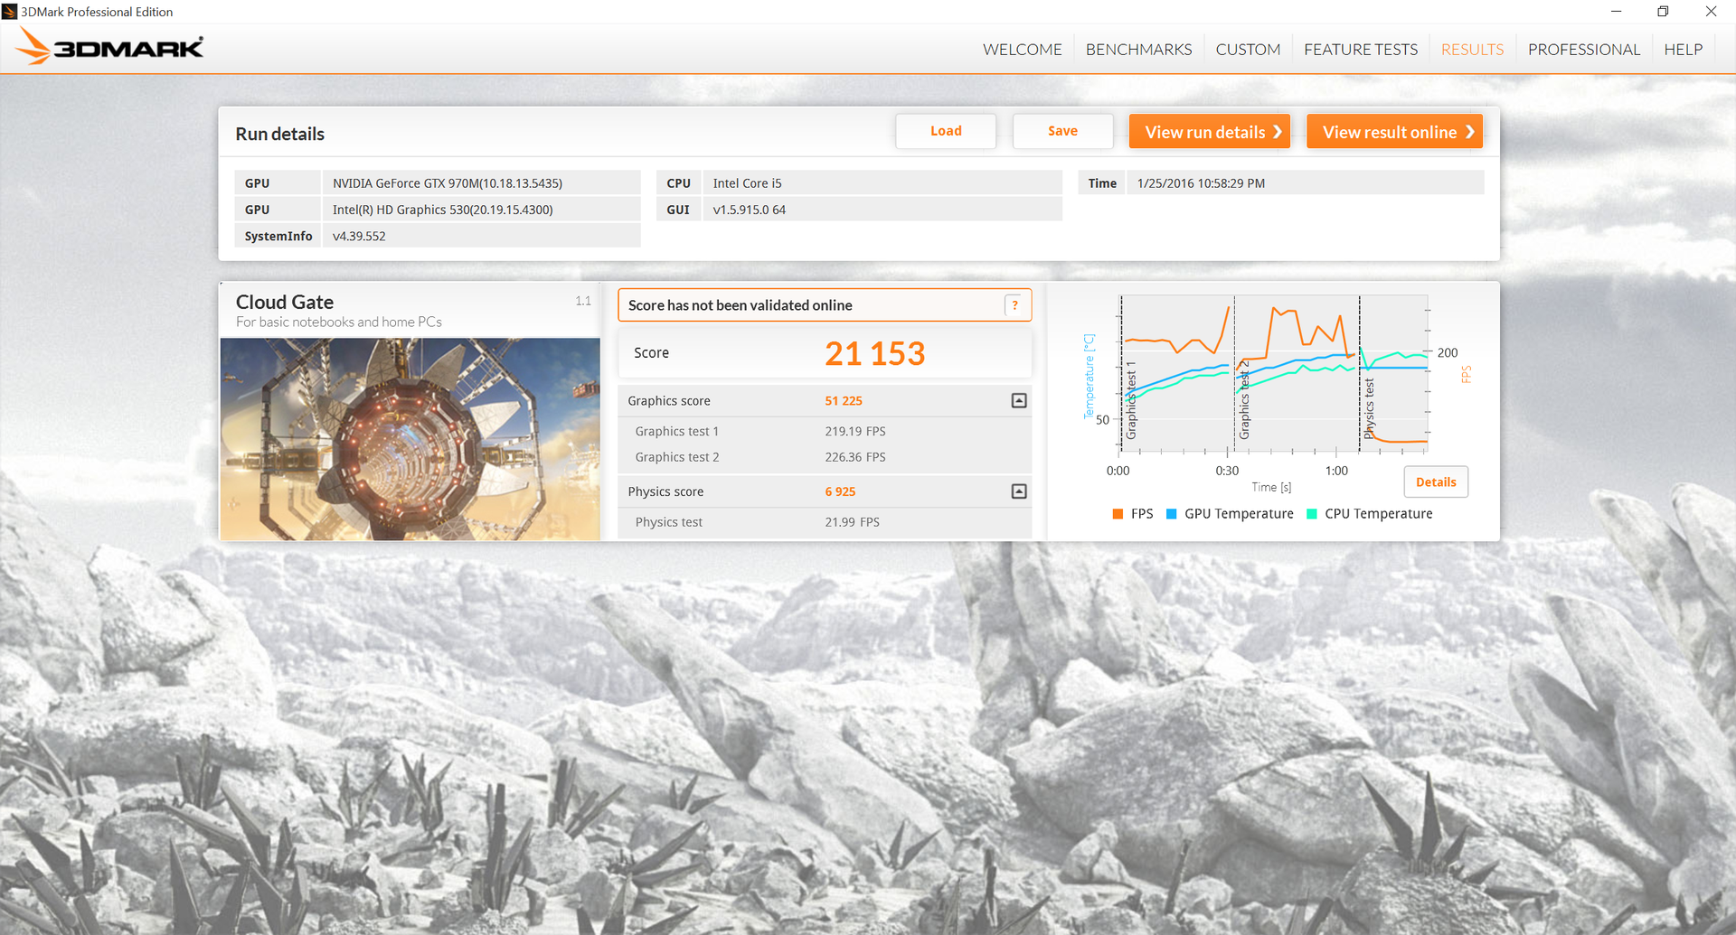Screen dimensions: 1736x935
Task: Click the FPS orange legend swatch
Action: (x=1118, y=514)
